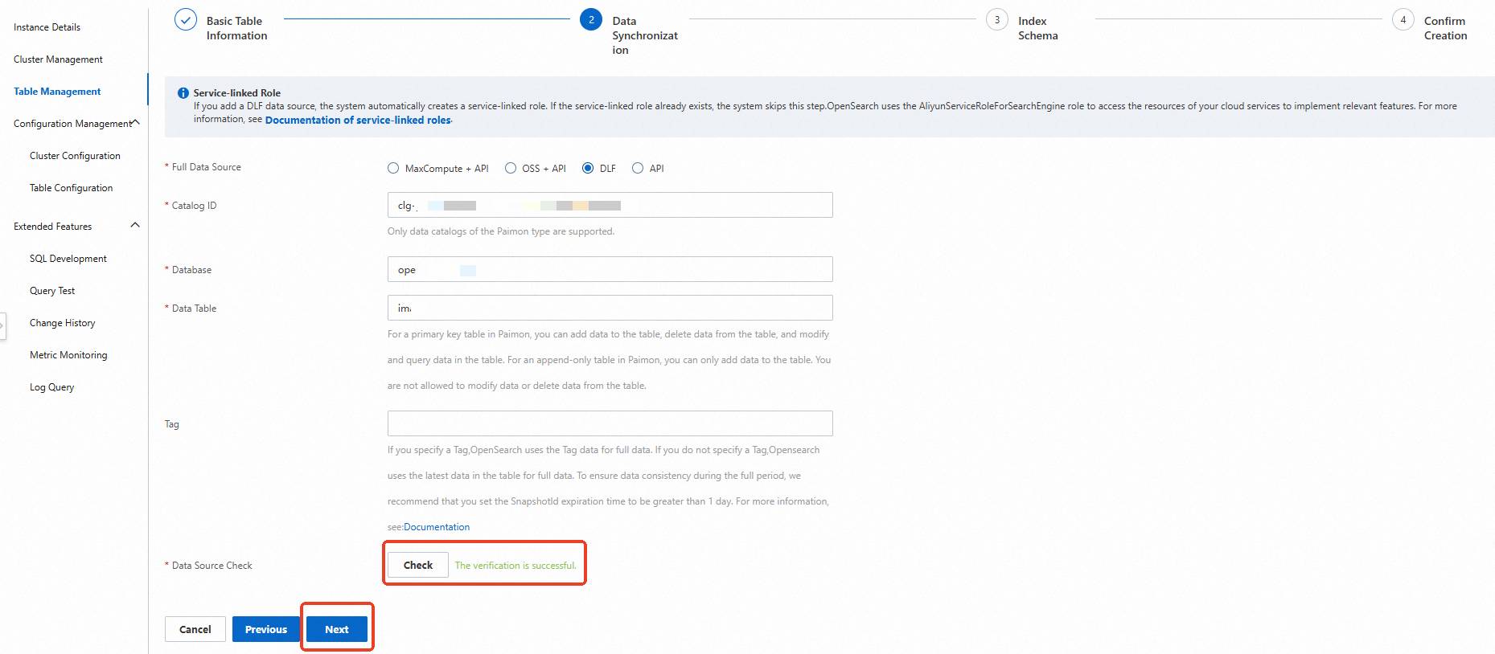Click the Next button
The height and width of the screenshot is (654, 1495).
(337, 629)
